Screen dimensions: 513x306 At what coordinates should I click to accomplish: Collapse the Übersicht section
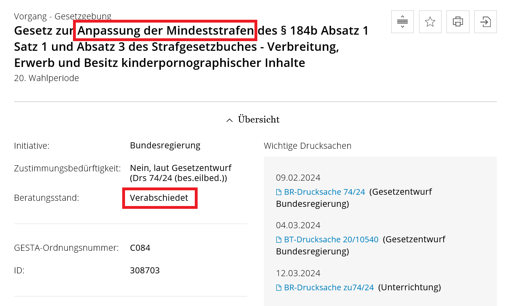click(253, 120)
